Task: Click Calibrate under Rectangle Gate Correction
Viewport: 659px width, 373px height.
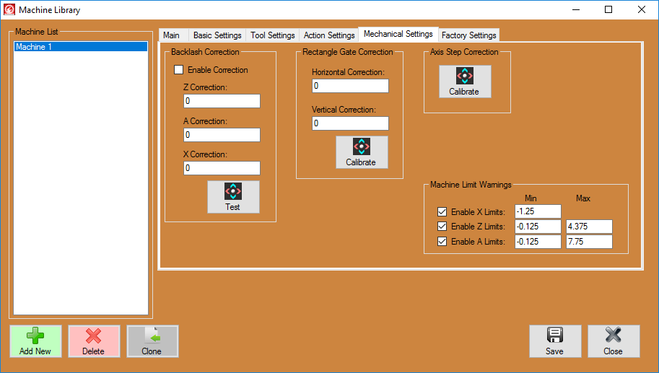Action: 361,152
